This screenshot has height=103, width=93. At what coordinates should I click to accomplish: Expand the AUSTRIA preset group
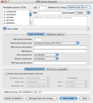coord(5,18)
